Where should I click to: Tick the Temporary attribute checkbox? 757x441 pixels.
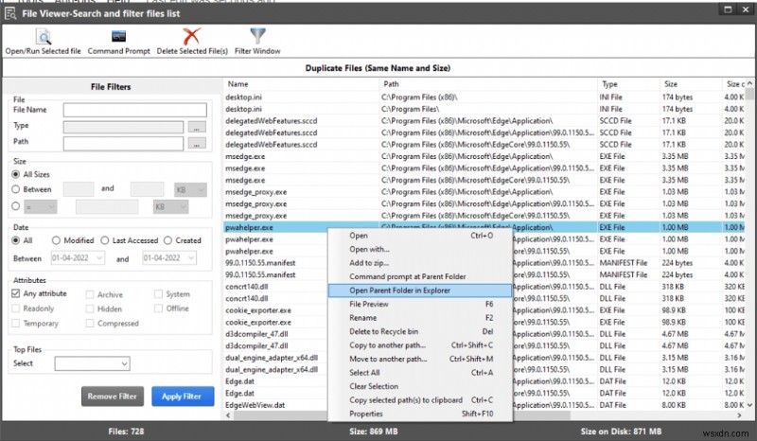pos(16,323)
